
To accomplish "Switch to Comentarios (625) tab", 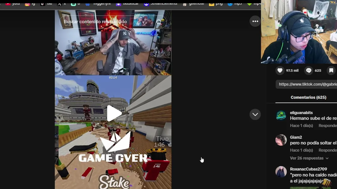I will pyautogui.click(x=308, y=97).
